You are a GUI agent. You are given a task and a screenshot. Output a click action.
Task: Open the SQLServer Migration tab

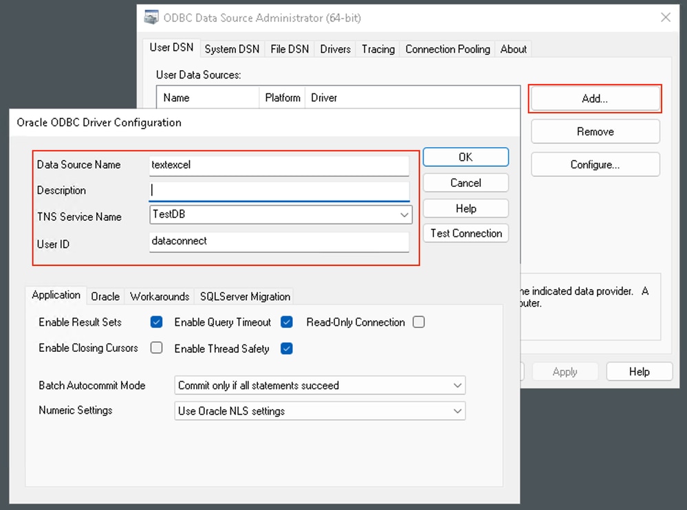tap(245, 297)
